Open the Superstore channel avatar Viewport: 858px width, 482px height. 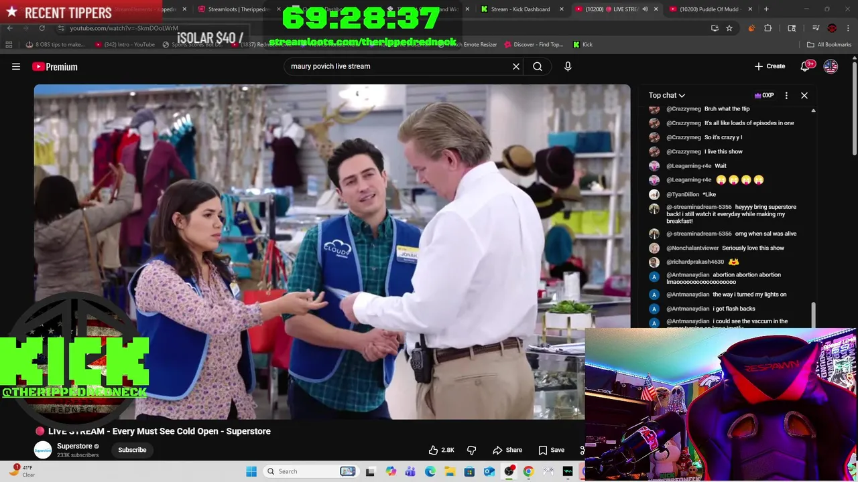43,450
